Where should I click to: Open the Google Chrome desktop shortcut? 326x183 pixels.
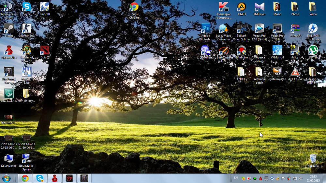pos(134,7)
